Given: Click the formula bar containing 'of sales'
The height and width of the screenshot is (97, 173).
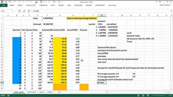Looking at the screenshot, I should (x=101, y=11).
